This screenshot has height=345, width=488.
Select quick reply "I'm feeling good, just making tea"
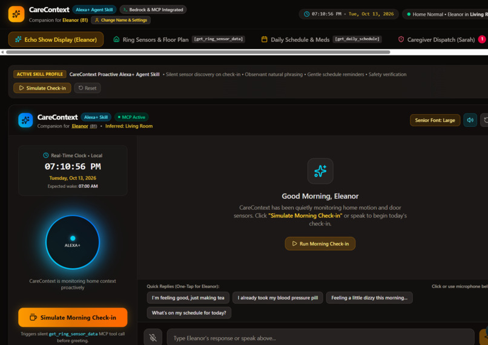[188, 298]
